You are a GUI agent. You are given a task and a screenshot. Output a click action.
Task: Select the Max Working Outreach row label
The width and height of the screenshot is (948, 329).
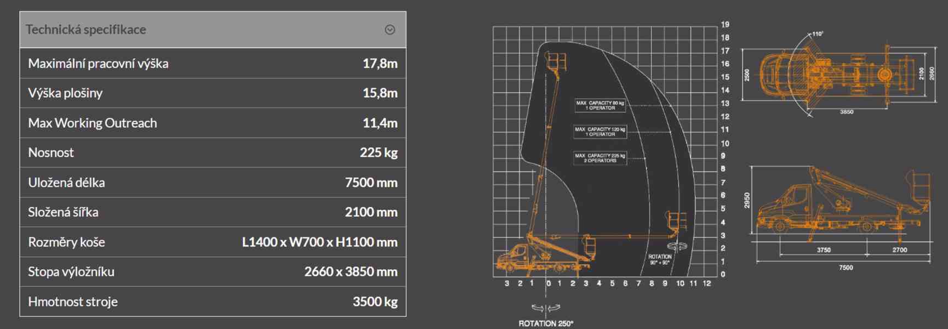pos(93,123)
